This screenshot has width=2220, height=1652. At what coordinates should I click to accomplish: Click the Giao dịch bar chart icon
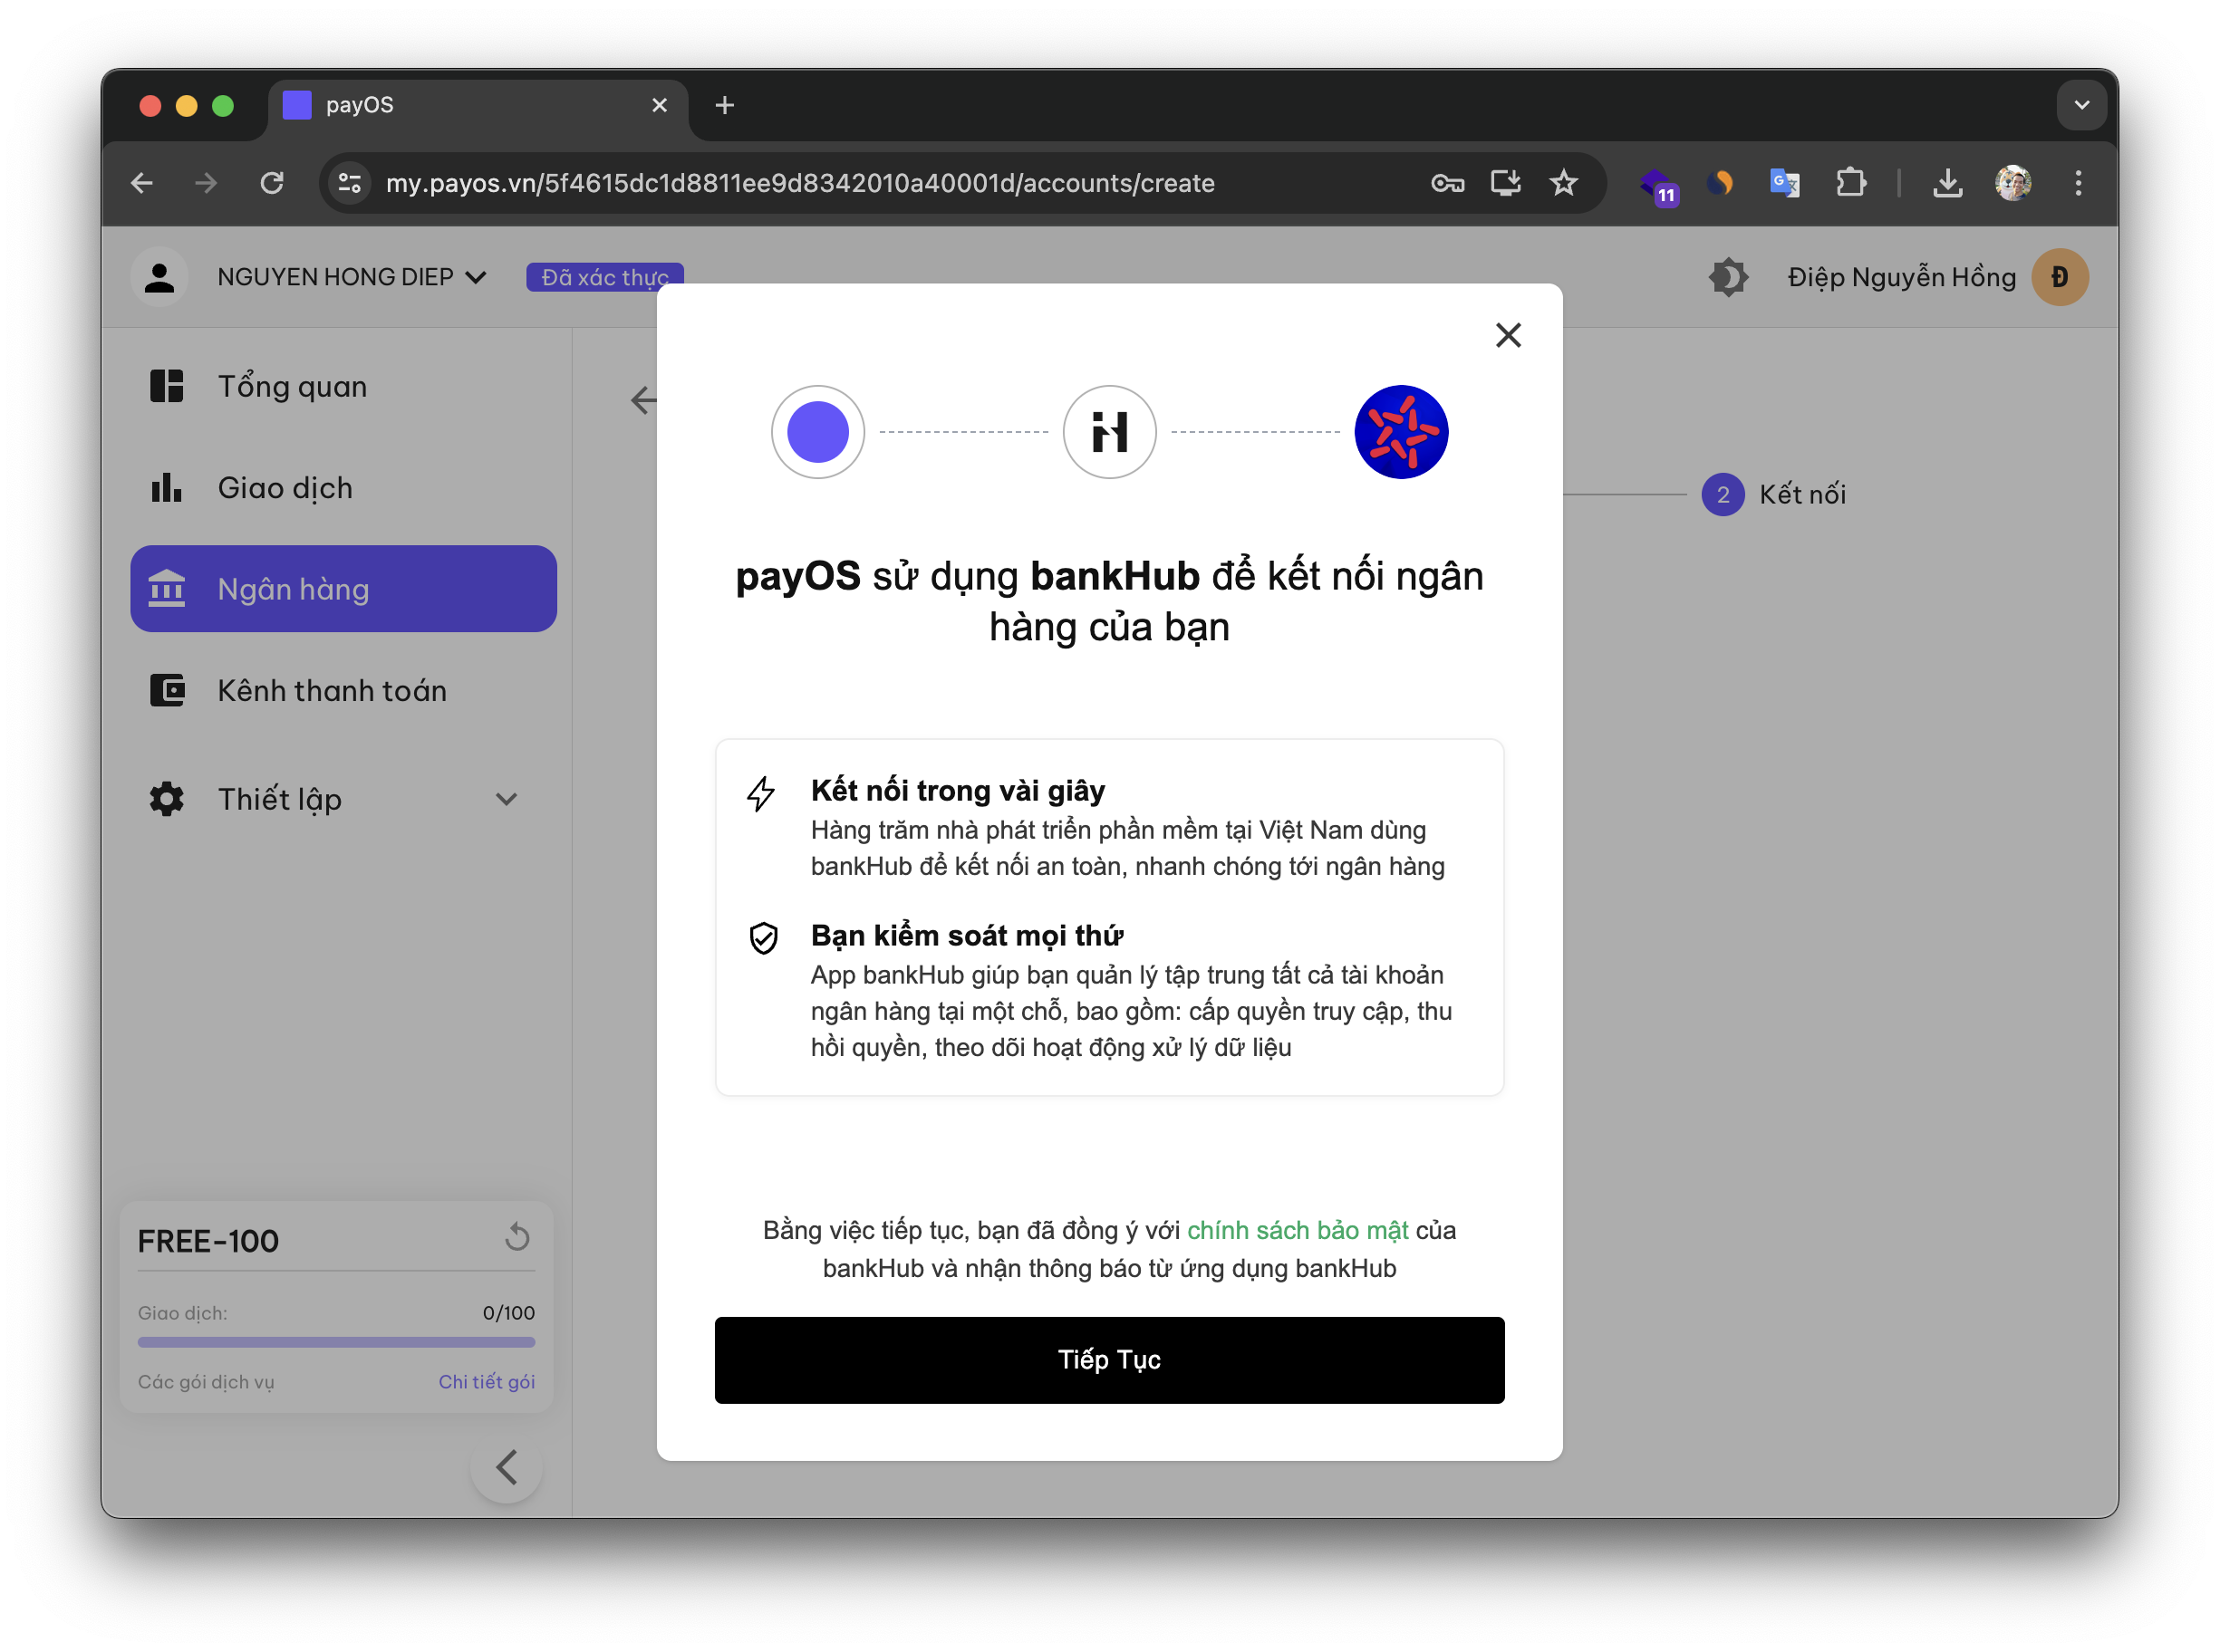pos(167,488)
